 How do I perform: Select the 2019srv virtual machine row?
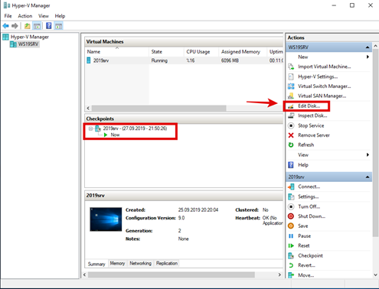[184, 60]
